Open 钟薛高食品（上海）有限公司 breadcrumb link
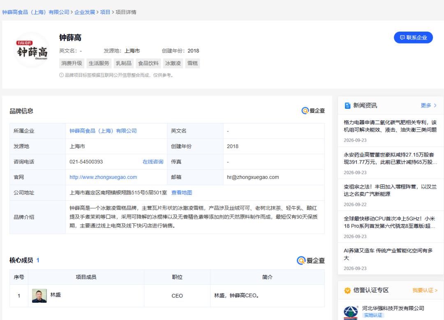444x320 pixels. [x=36, y=12]
